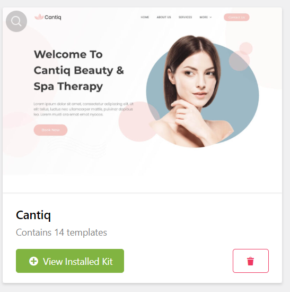Select ABOUT US in the preview navigation
The width and height of the screenshot is (290, 292).
tap(164, 17)
